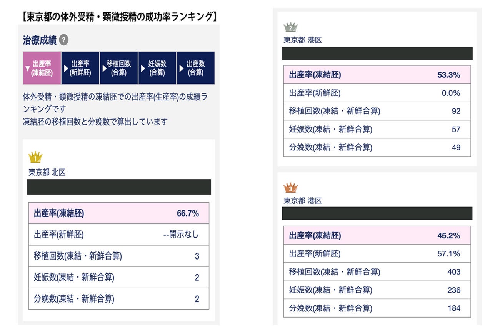
Task: Open the 治療成績 help question-mark icon
Action: tap(63, 40)
